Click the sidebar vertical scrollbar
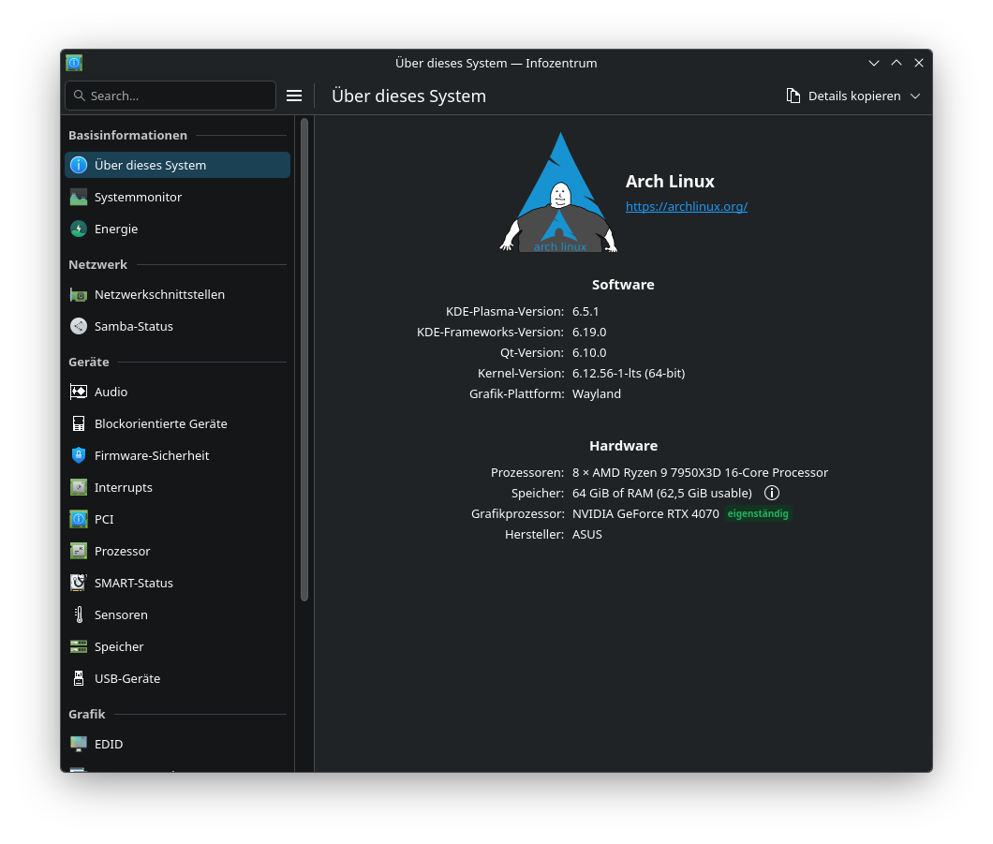993x844 pixels. 304,360
